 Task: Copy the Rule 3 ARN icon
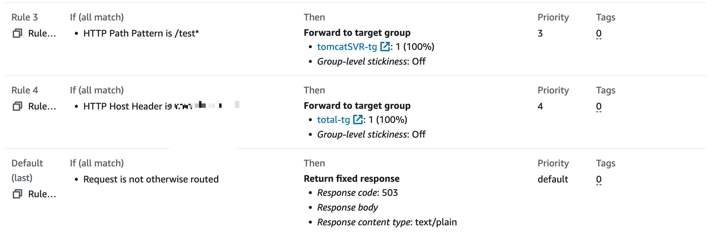pyautogui.click(x=17, y=33)
